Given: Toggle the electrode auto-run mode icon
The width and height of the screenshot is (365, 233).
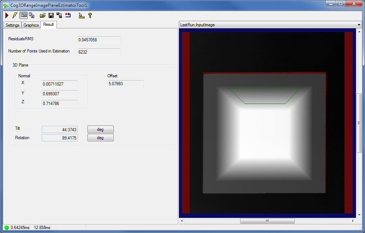Looking at the screenshot, I should tap(23, 15).
